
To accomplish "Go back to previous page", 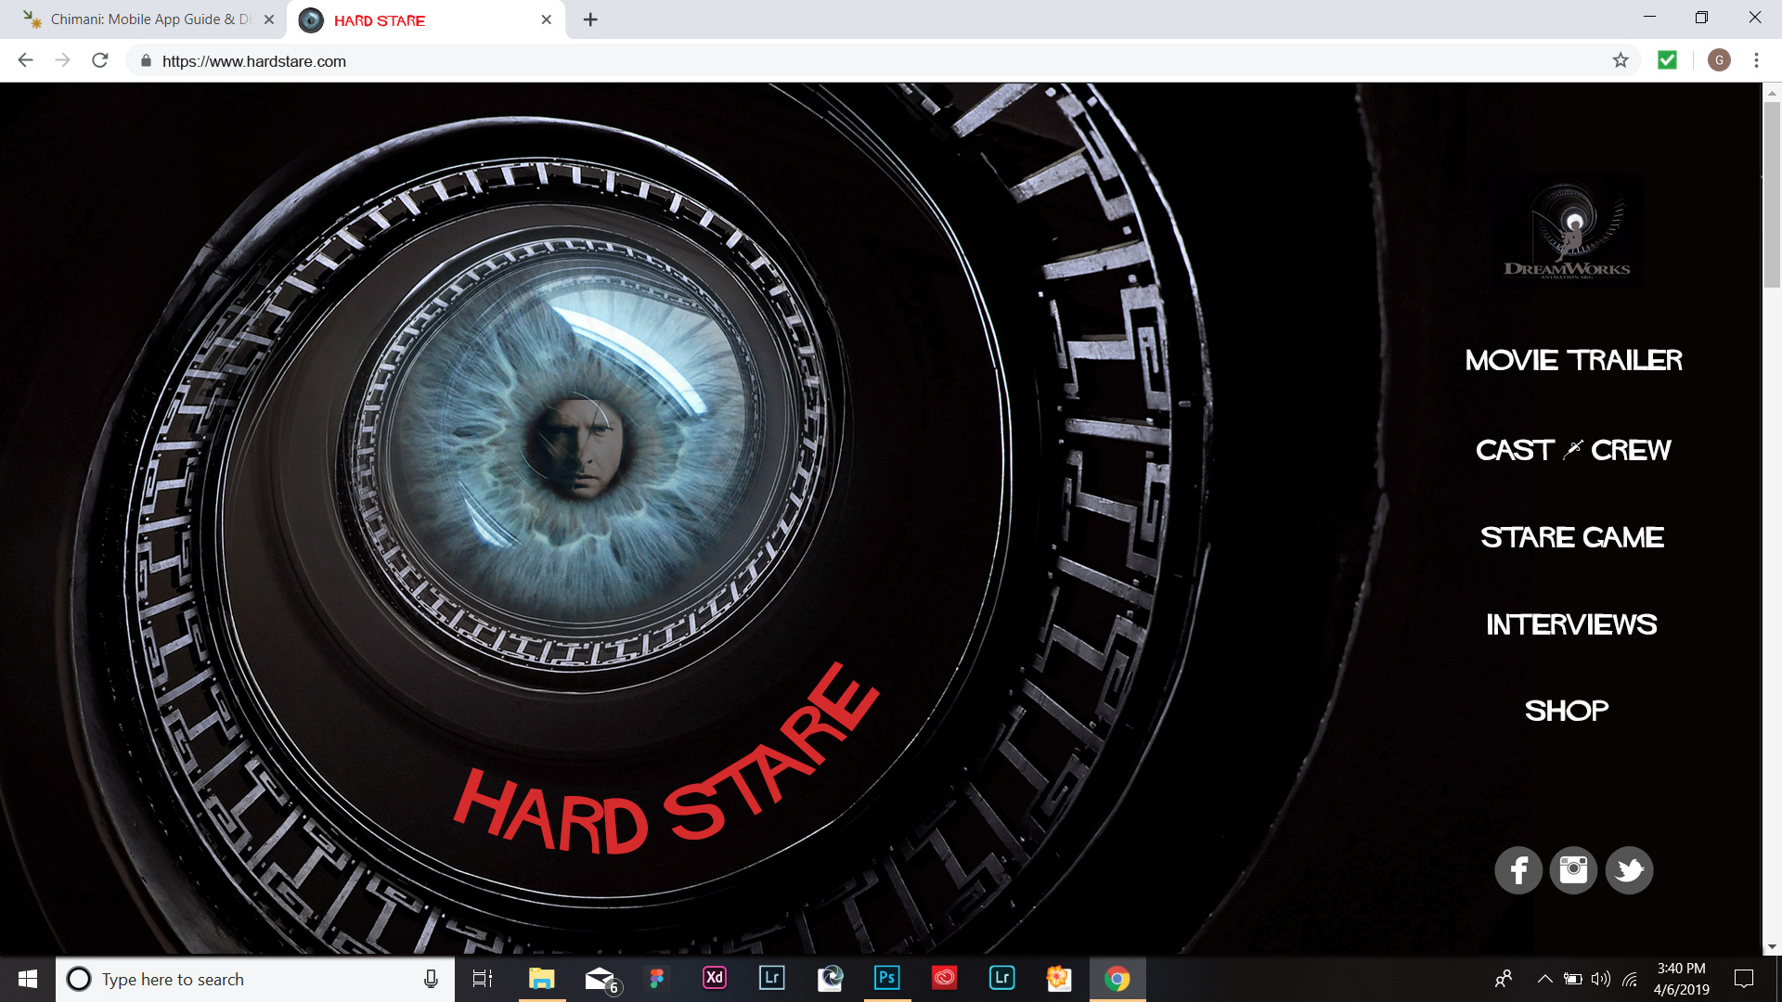I will coord(26,60).
